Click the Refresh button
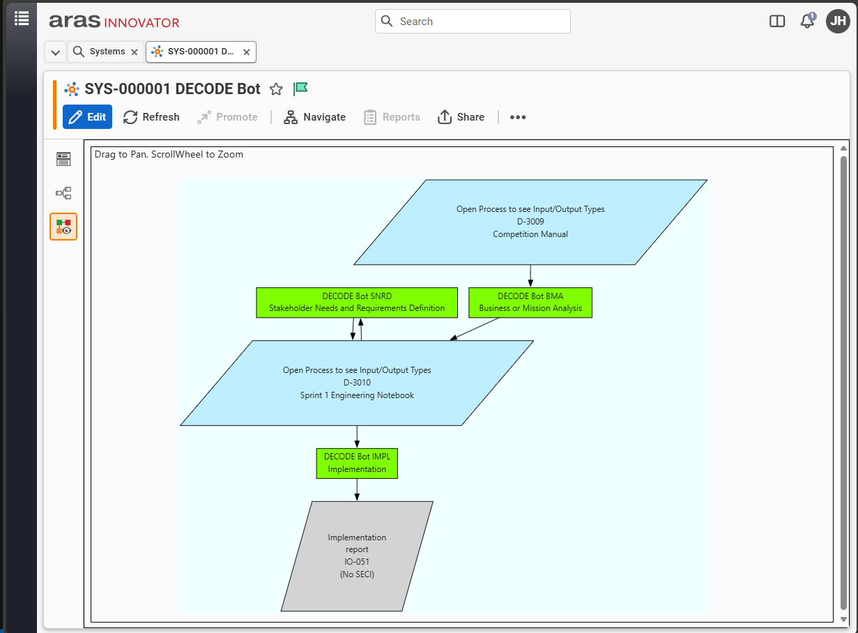Image resolution: width=858 pixels, height=633 pixels. click(151, 117)
